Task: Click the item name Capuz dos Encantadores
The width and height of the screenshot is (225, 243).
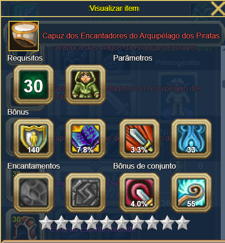Action: 131,36
